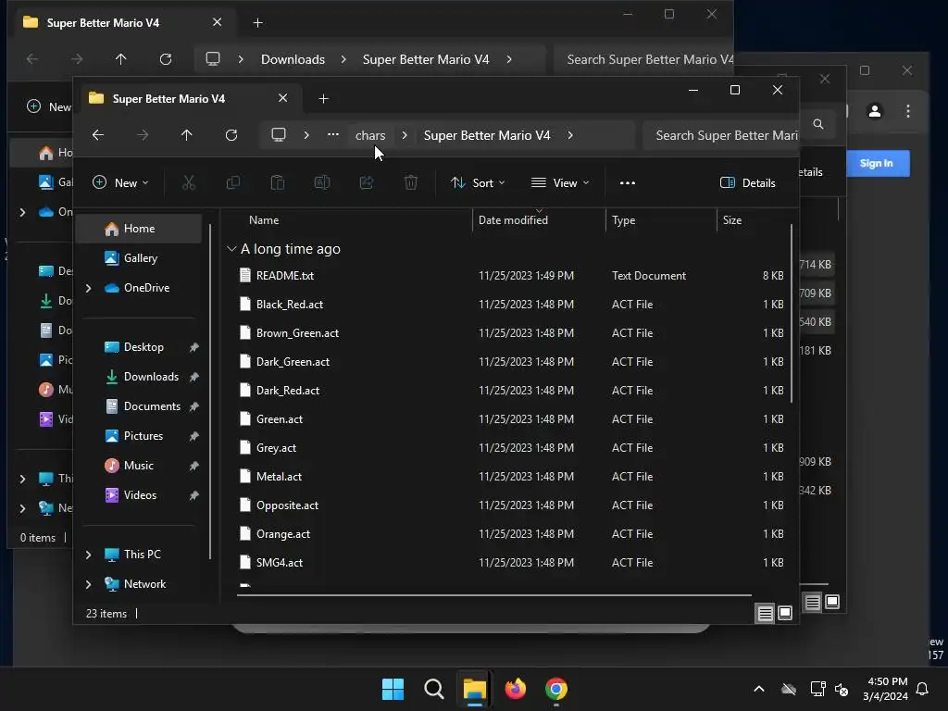Close the front window's Super Better Mario V4 tab
The width and height of the screenshot is (948, 711).
283,98
